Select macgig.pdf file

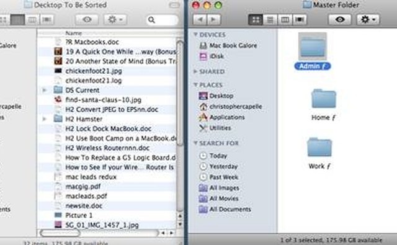pyautogui.click(x=78, y=186)
